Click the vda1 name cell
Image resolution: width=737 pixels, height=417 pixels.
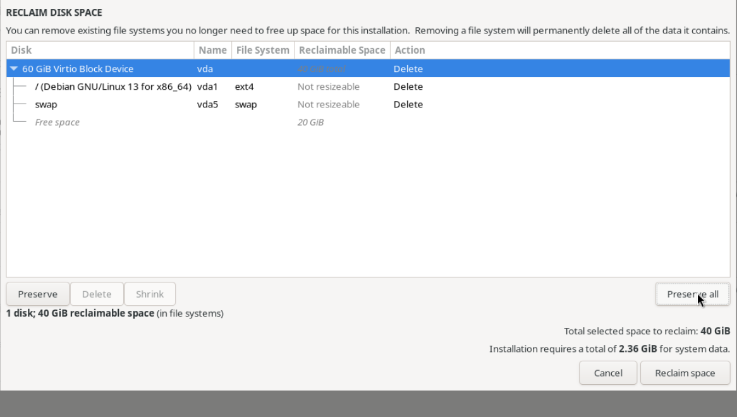click(x=207, y=87)
